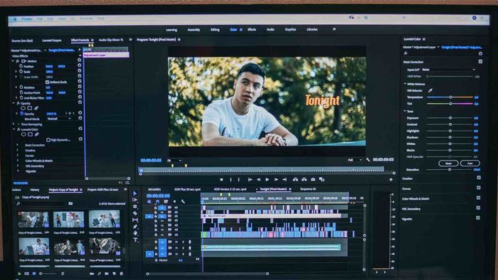Open Program Monitor settings wrench
The image size is (498, 280).
click(368, 160)
